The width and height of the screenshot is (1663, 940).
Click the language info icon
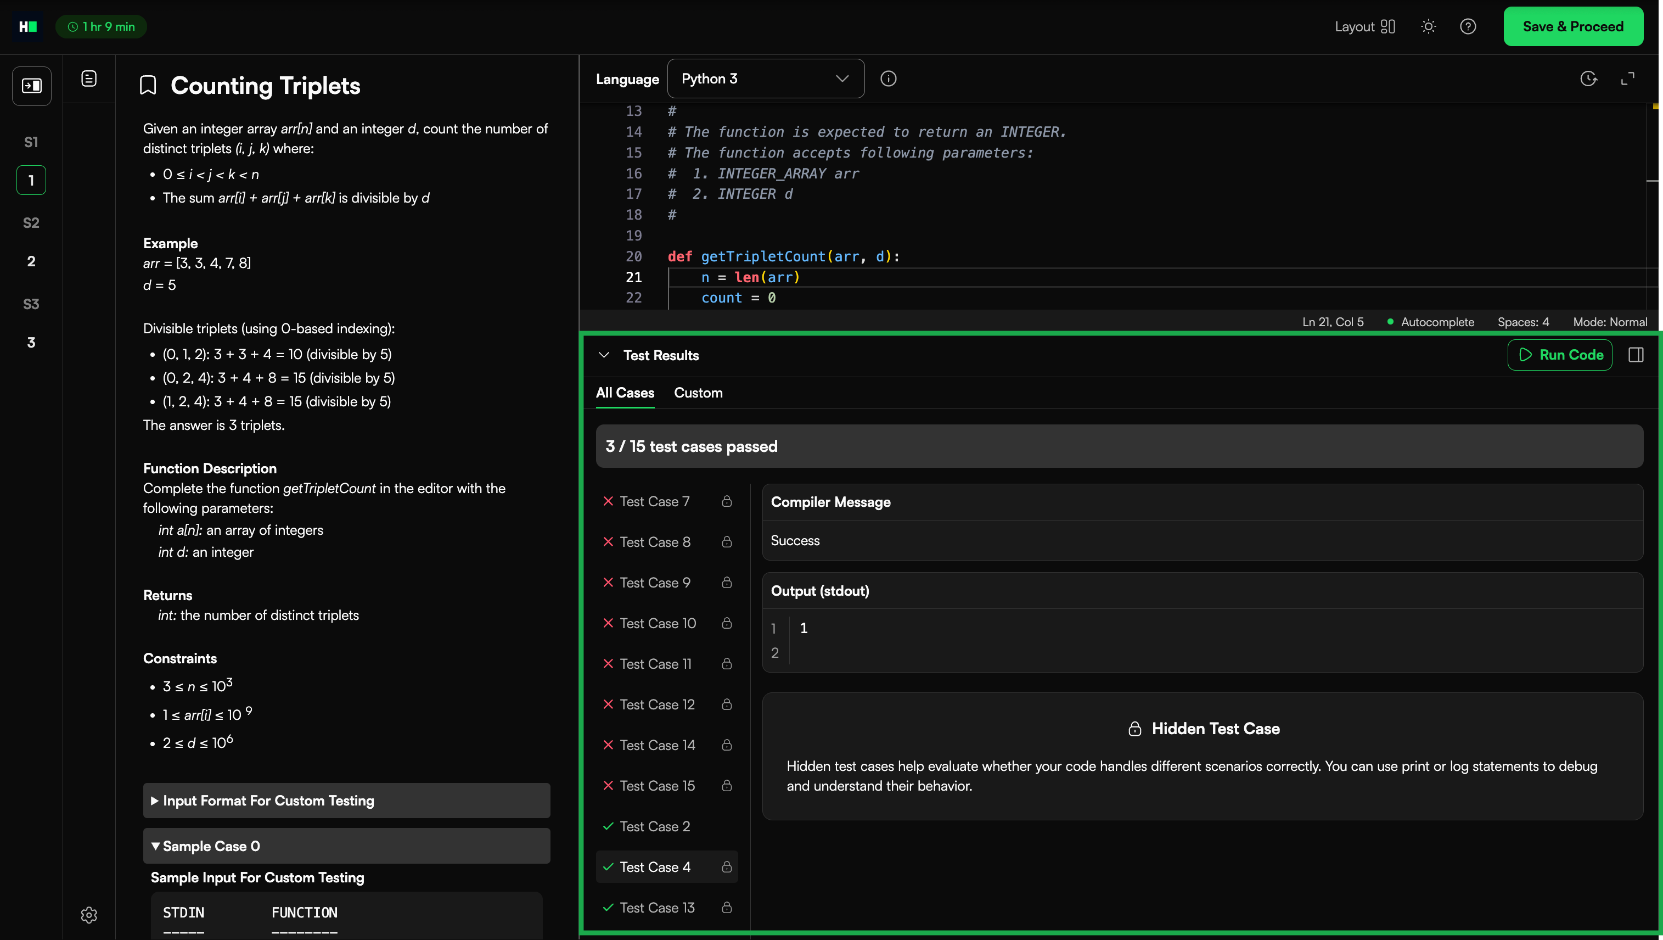pos(889,79)
